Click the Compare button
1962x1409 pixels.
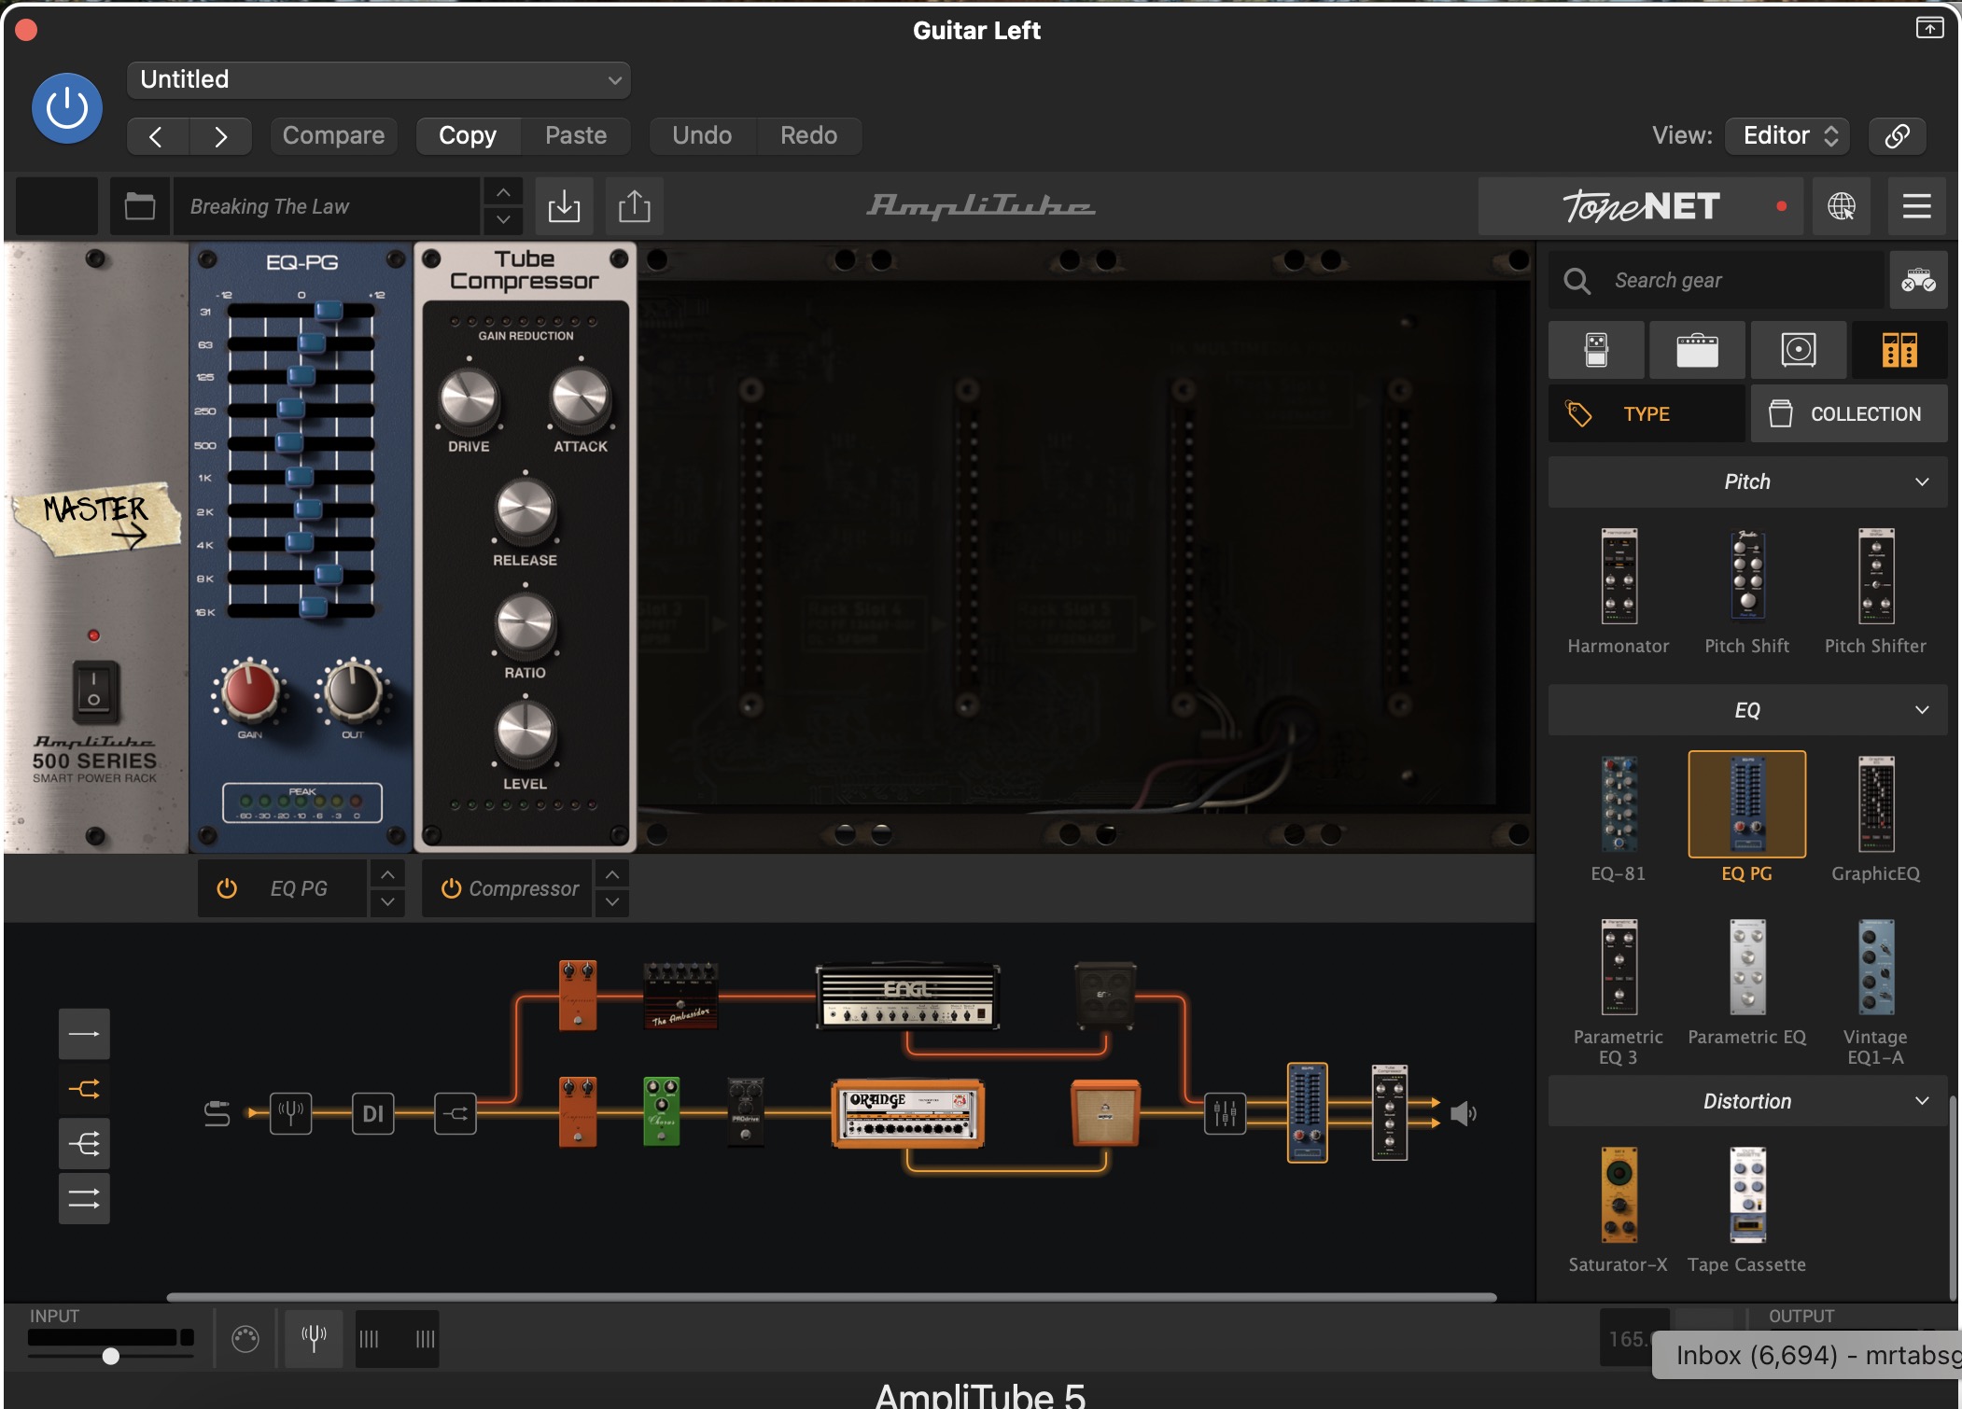coord(333,135)
